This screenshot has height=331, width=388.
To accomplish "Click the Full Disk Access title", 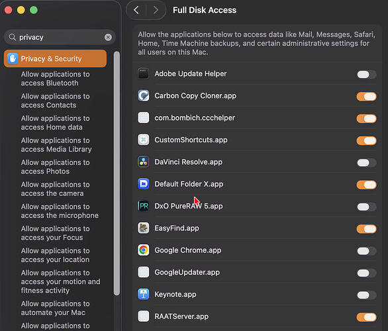I will point(205,10).
